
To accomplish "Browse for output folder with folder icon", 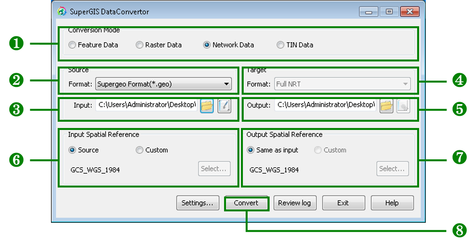I will (x=386, y=106).
